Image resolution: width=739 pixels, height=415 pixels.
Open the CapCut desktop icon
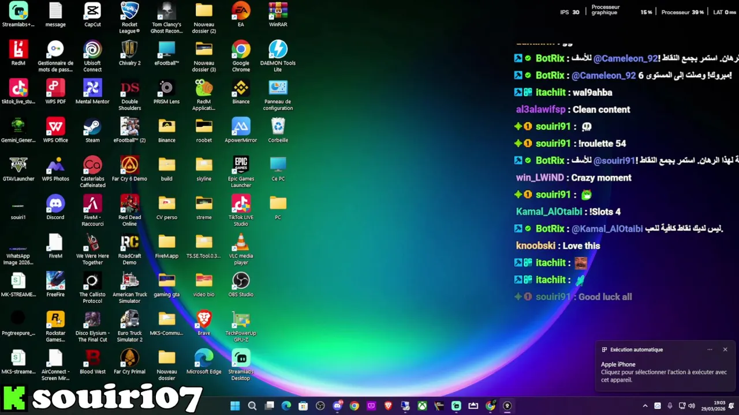coord(92,14)
